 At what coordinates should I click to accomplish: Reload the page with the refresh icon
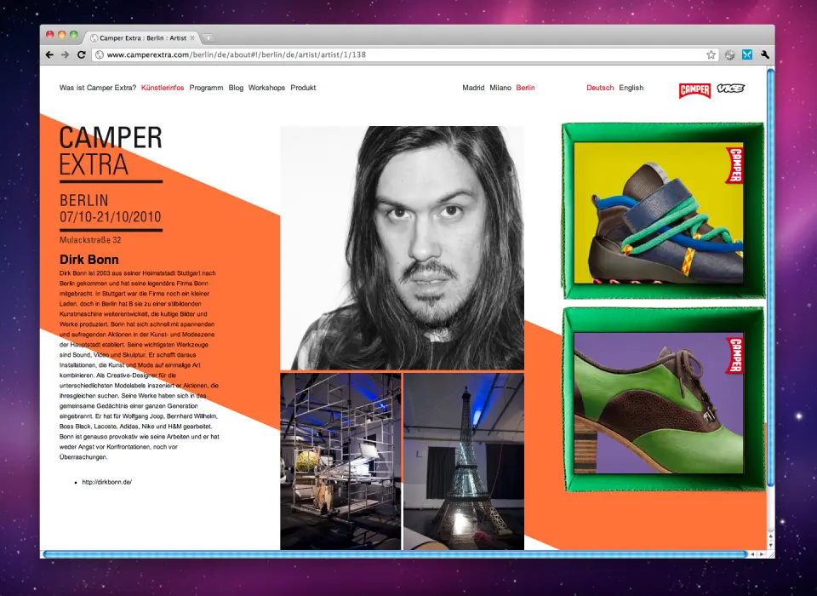pos(82,54)
